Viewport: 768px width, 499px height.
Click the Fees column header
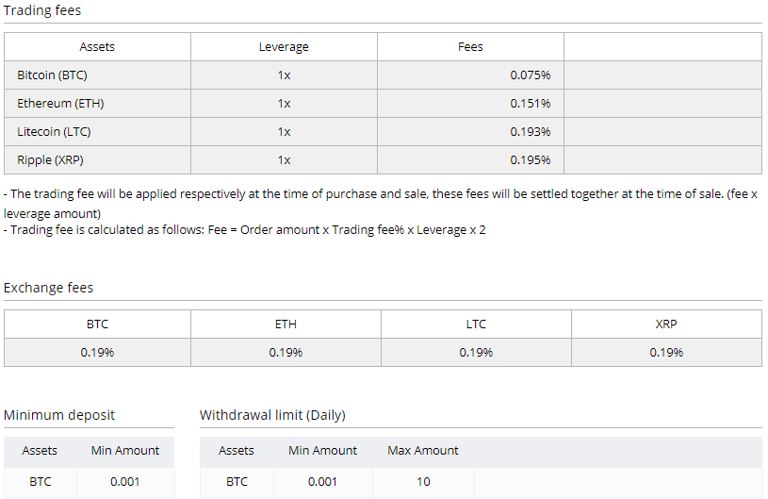click(x=470, y=46)
